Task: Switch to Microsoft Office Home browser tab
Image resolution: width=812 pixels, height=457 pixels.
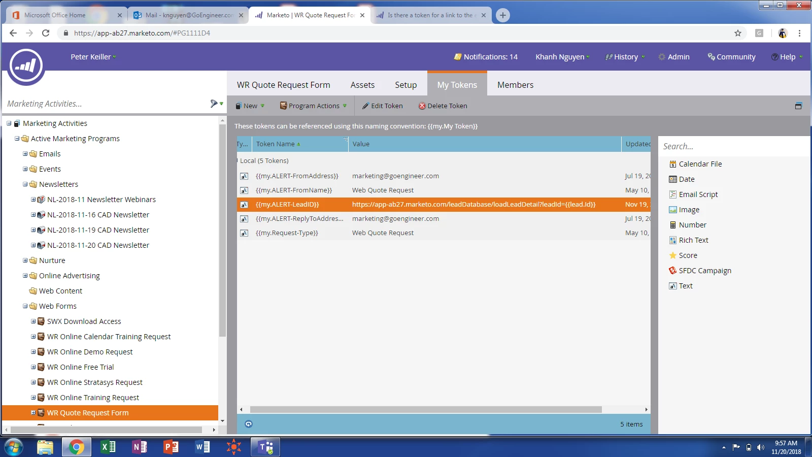Action: (67, 15)
